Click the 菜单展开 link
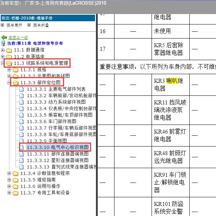The height and width of the screenshot is (216, 216). coord(14,25)
